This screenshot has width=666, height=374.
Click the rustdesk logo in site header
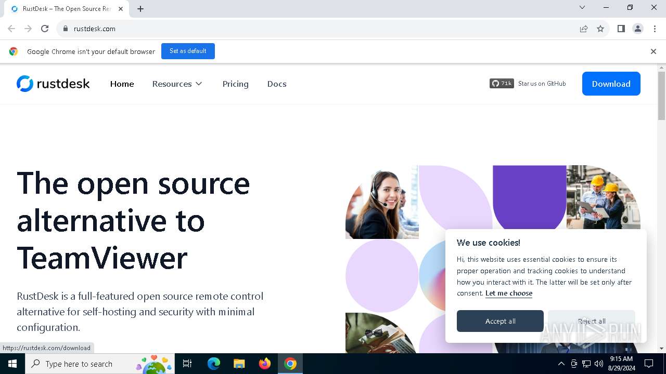[53, 84]
